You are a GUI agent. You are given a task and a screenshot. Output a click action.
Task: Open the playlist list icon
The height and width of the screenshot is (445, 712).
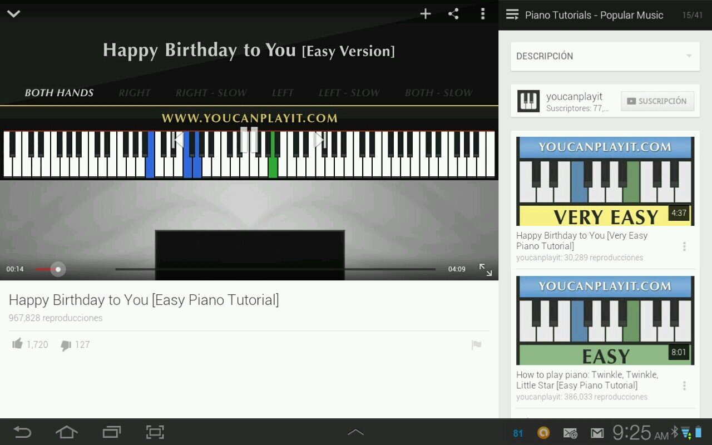512,15
